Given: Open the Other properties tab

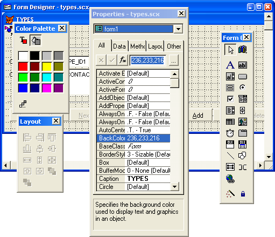Looking at the screenshot, I should pyautogui.click(x=174, y=46).
